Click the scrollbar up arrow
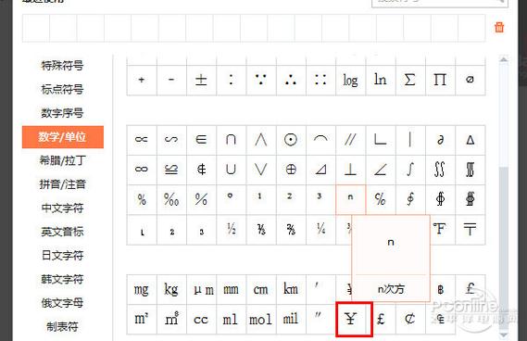Image resolution: width=527 pixels, height=341 pixels. click(x=504, y=59)
